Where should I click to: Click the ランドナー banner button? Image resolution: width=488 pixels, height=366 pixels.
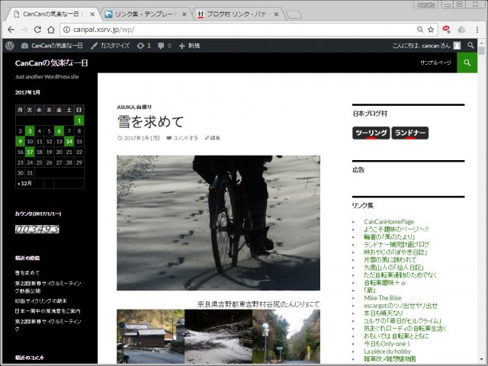click(410, 133)
